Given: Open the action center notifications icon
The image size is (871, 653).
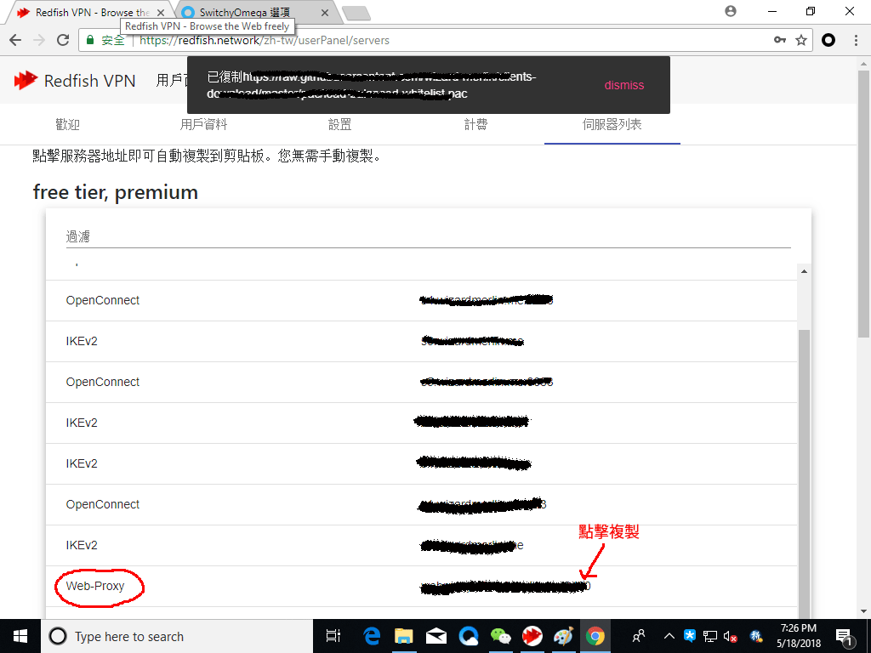Looking at the screenshot, I should 844,636.
